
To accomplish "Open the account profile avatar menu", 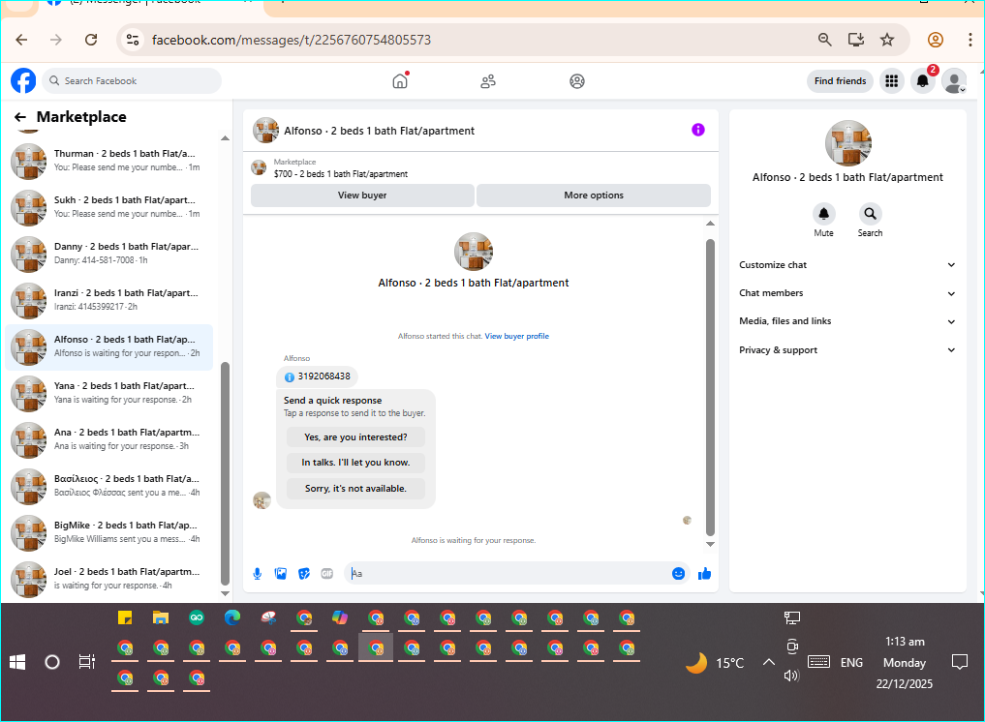I will pos(954,81).
